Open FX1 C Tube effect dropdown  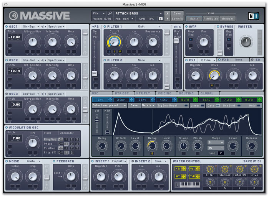pyautogui.click(x=207, y=60)
